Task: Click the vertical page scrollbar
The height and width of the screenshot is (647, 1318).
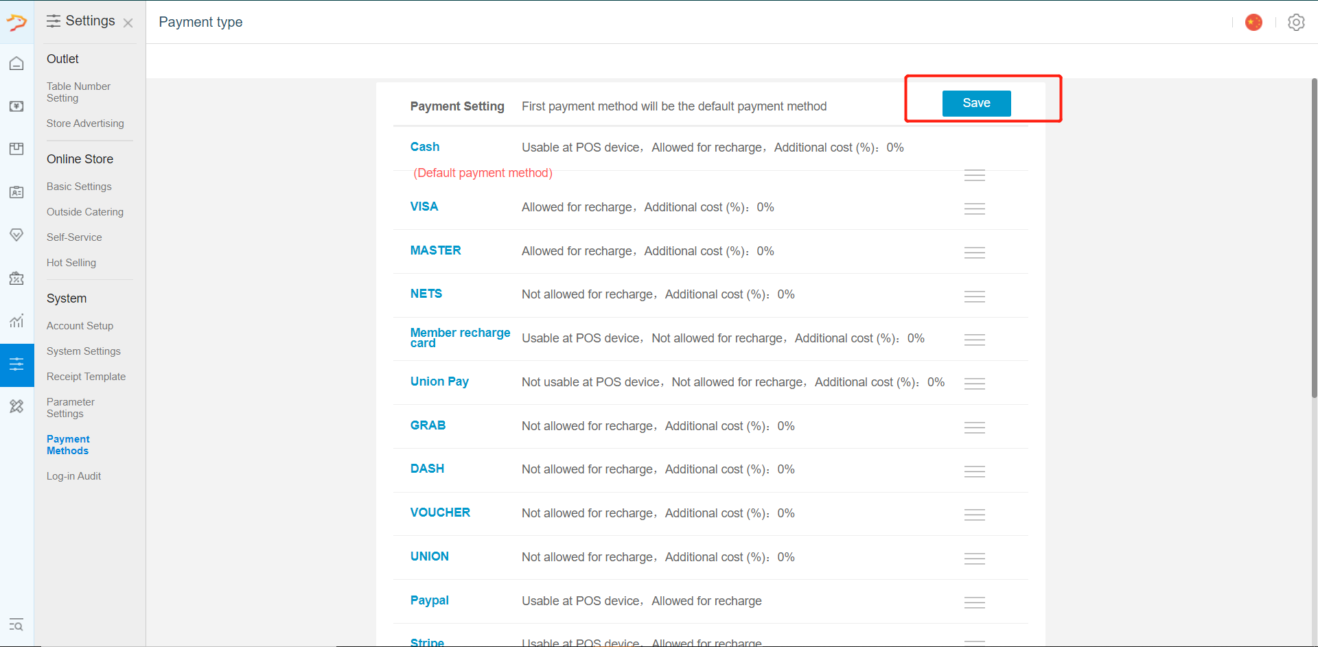Action: pos(1314,238)
